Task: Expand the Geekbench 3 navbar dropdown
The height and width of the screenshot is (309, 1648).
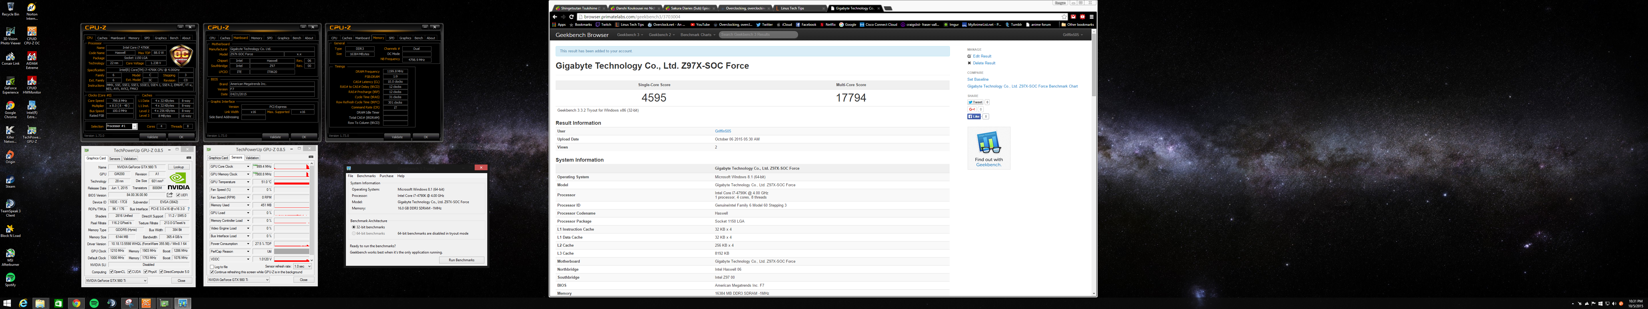Action: 630,35
